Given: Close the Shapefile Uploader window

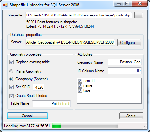Looking at the screenshot, I should (140, 4).
